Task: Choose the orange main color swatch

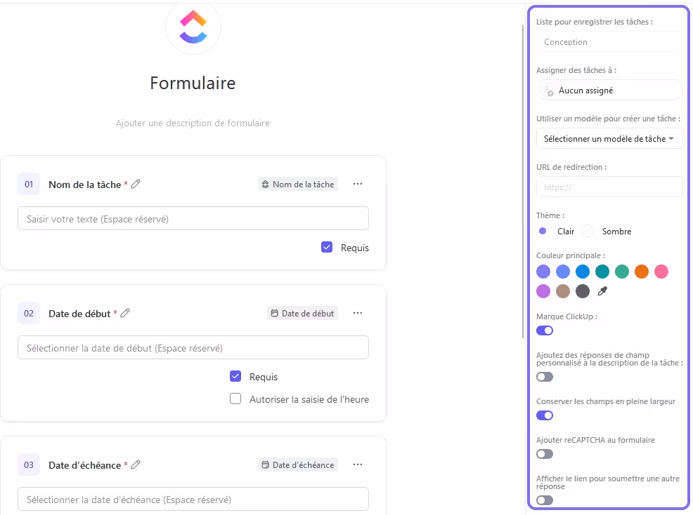Action: point(642,272)
